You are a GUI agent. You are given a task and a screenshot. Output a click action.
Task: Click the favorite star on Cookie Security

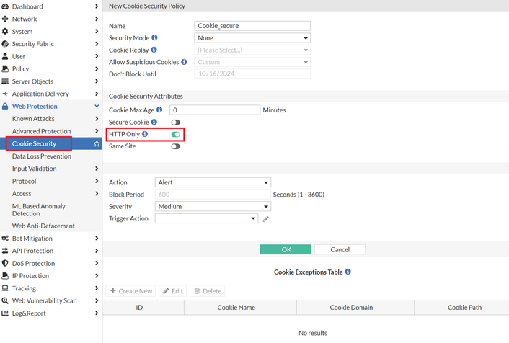[97, 144]
